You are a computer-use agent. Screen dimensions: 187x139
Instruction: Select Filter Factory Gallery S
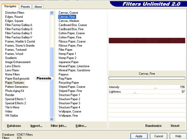click(x=19, y=33)
